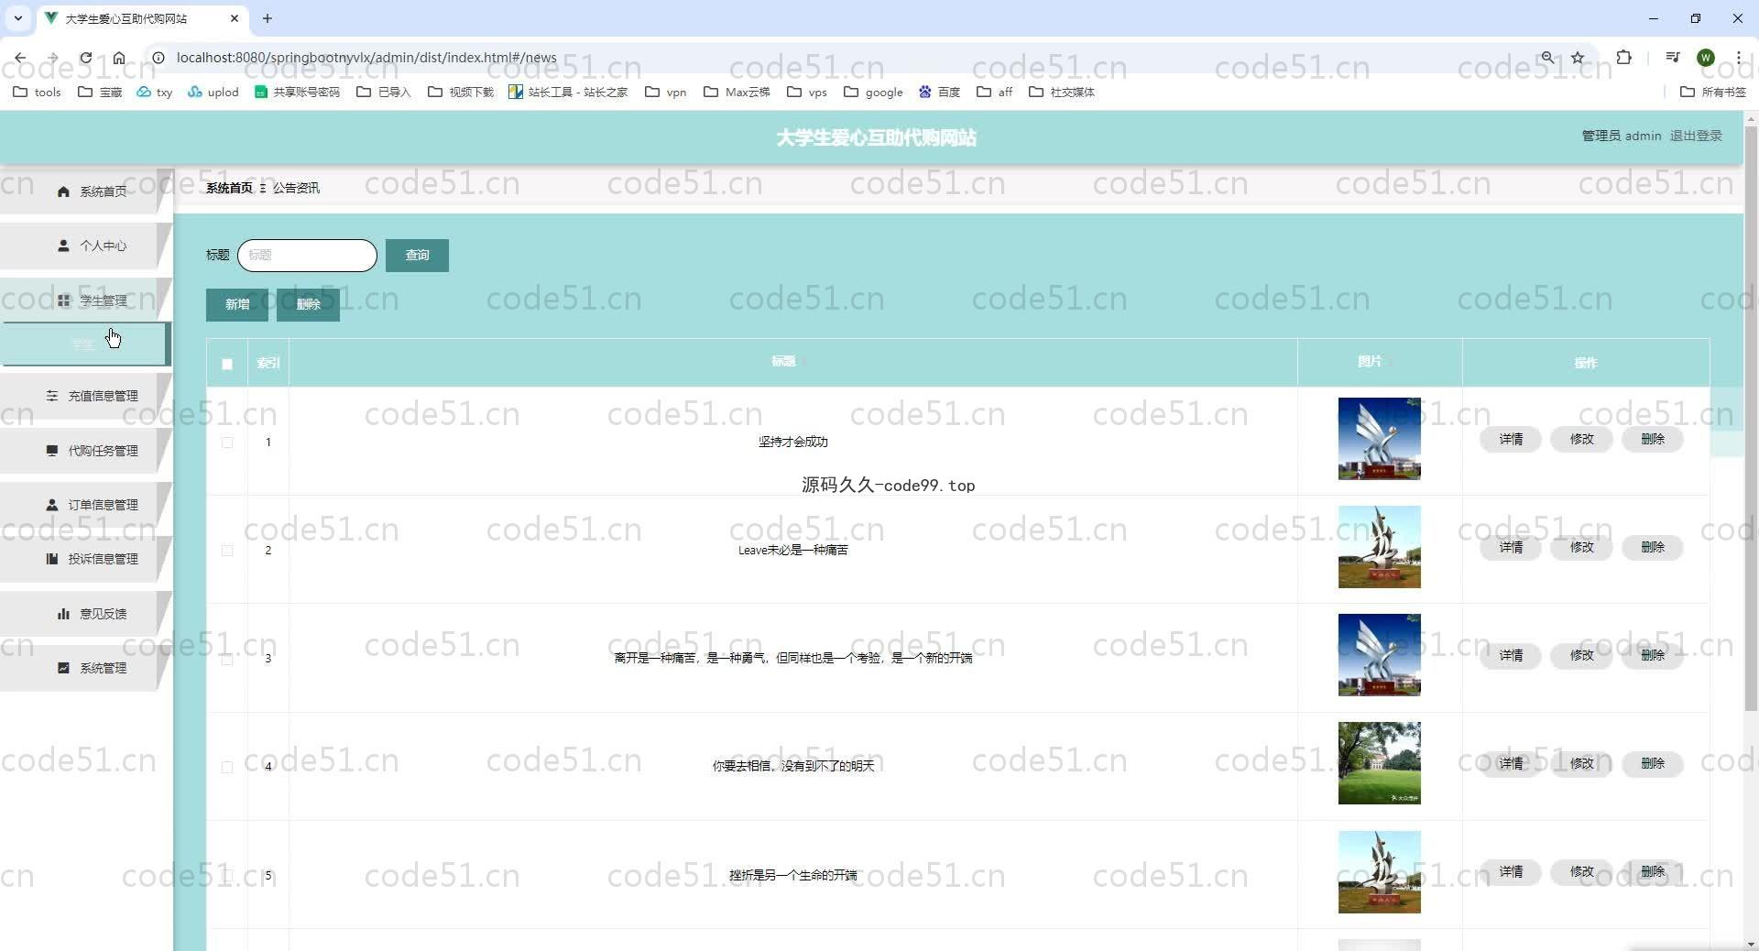Open the Chrome three-dot menu
The width and height of the screenshot is (1759, 951).
[x=1738, y=58]
